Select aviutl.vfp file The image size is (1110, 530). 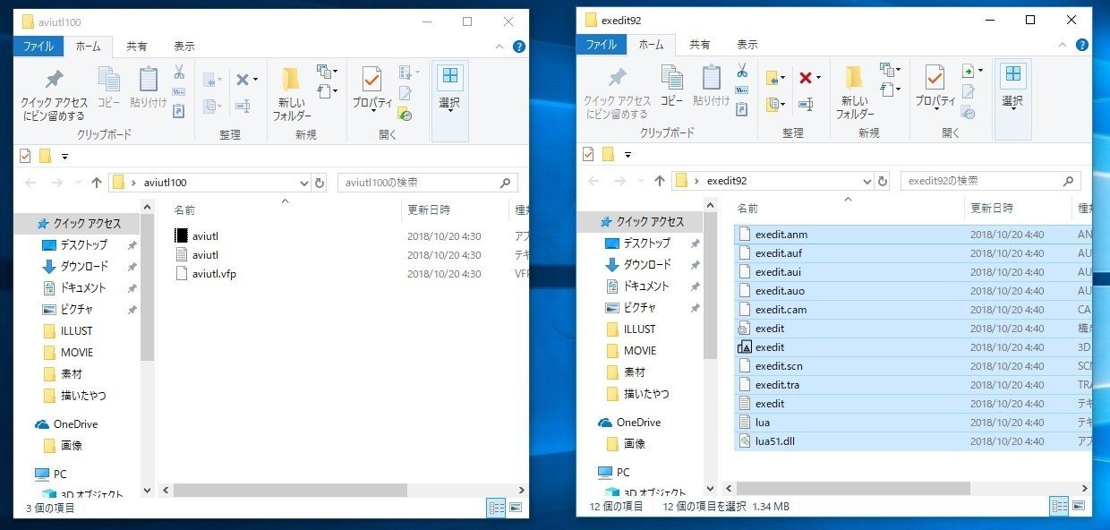[214, 274]
